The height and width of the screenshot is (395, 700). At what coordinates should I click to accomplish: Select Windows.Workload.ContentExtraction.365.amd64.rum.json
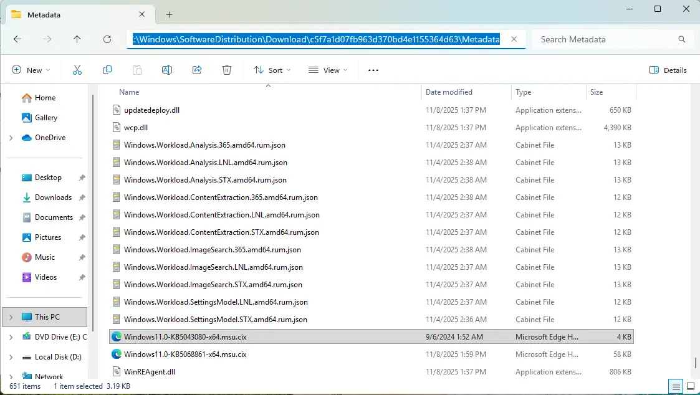[372, 197]
